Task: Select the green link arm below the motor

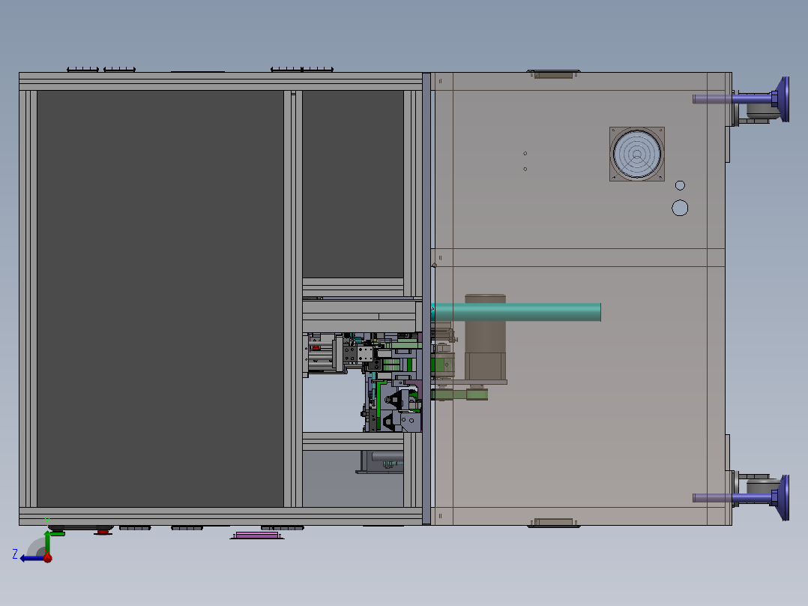Action: click(459, 395)
